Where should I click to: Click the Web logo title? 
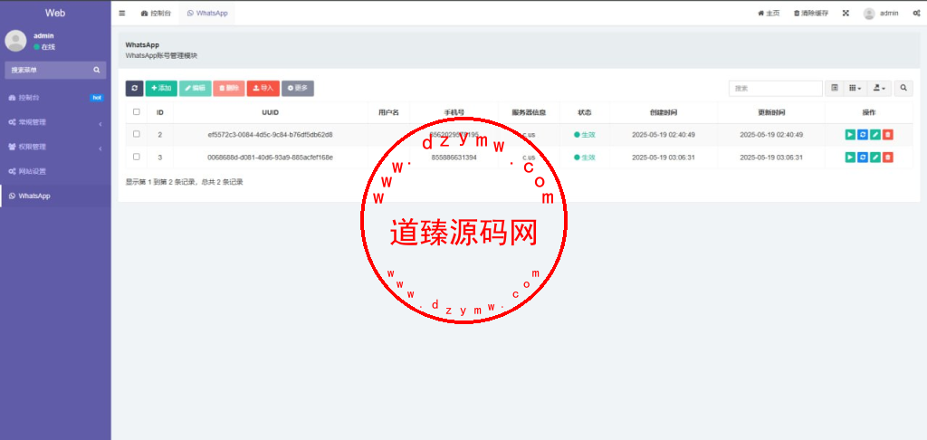55,13
